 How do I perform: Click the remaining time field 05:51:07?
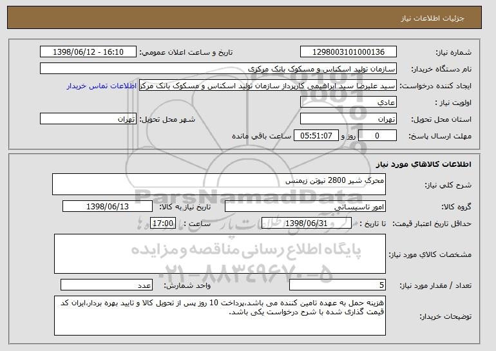coord(316,136)
